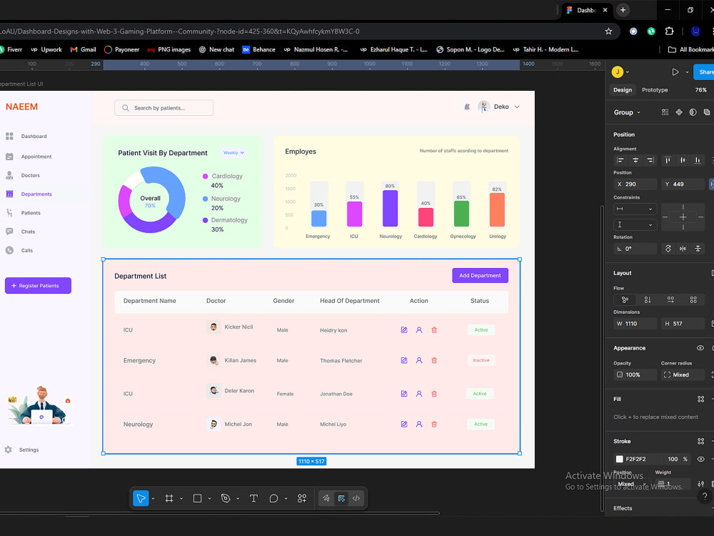The height and width of the screenshot is (536, 714).
Task: Click align right icon
Action: (x=650, y=160)
